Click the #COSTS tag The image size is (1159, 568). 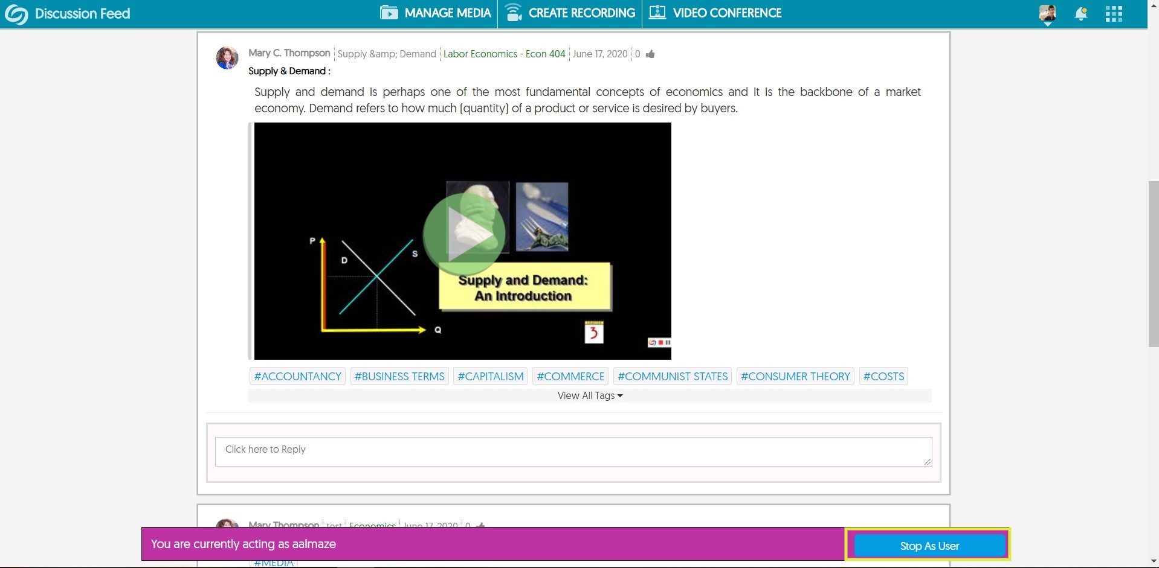click(883, 376)
